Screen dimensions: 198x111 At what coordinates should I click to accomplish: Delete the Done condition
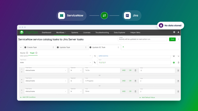[x=135, y=91]
